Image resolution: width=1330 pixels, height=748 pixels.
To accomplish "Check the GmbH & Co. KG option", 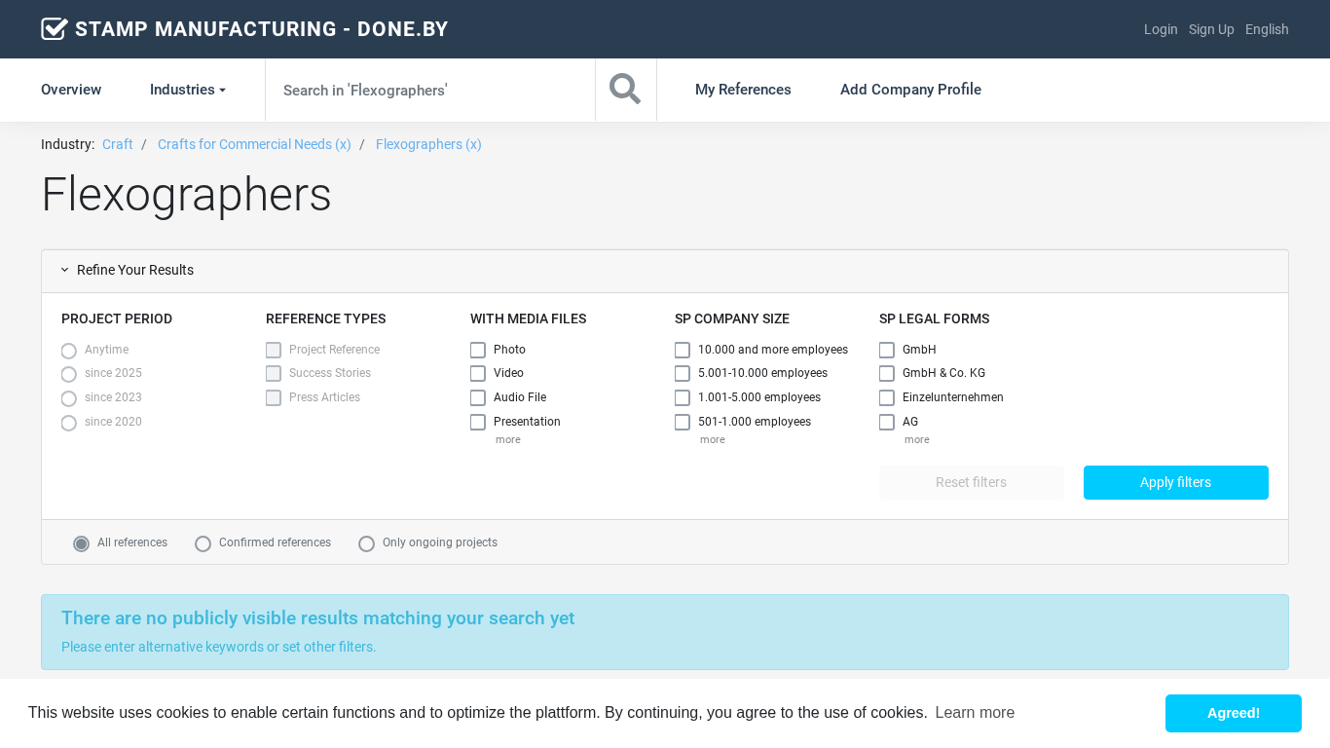I will pos(887,374).
